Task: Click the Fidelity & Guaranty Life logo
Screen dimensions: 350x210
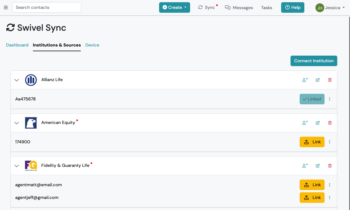Action: [31, 166]
